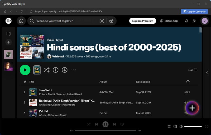This screenshot has height=135, width=211.
Task: Open the Queue icon
Action: 169,126
